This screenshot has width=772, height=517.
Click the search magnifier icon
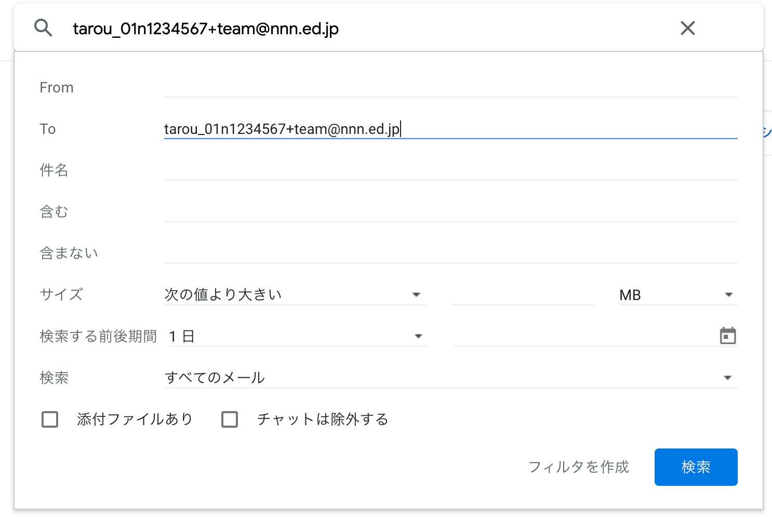tap(44, 28)
